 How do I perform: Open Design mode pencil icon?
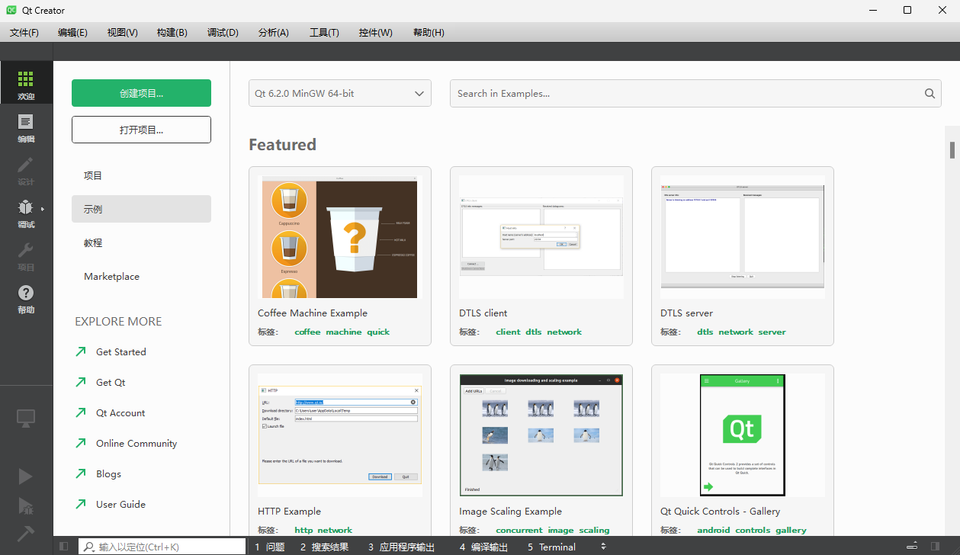coord(26,165)
